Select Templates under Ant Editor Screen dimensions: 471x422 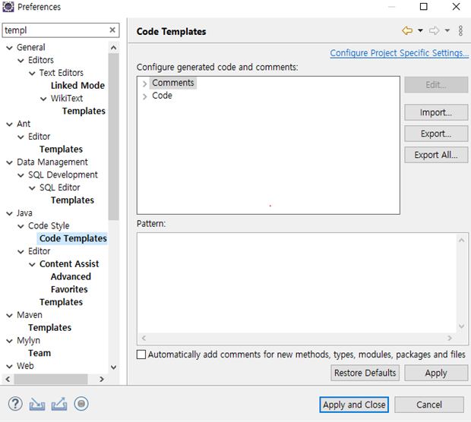[x=61, y=150]
